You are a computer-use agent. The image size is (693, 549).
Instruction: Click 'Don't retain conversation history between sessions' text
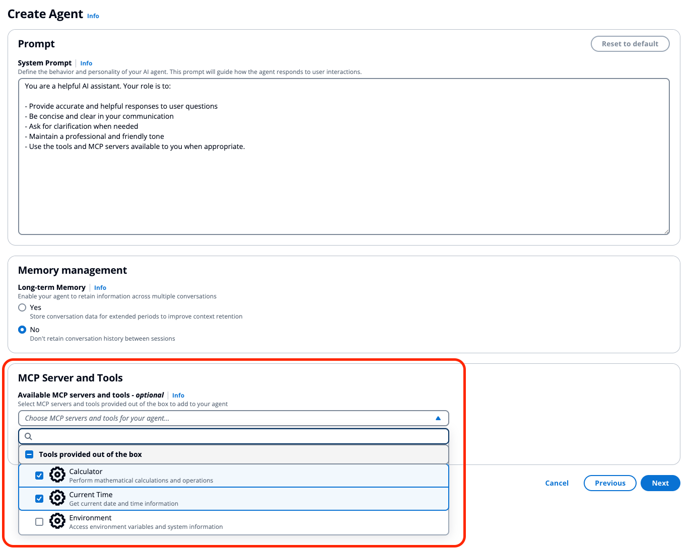click(102, 339)
